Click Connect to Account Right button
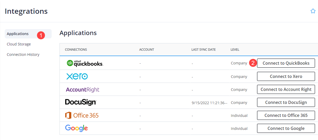Screen dimensions: 318x140 [x=286, y=89]
